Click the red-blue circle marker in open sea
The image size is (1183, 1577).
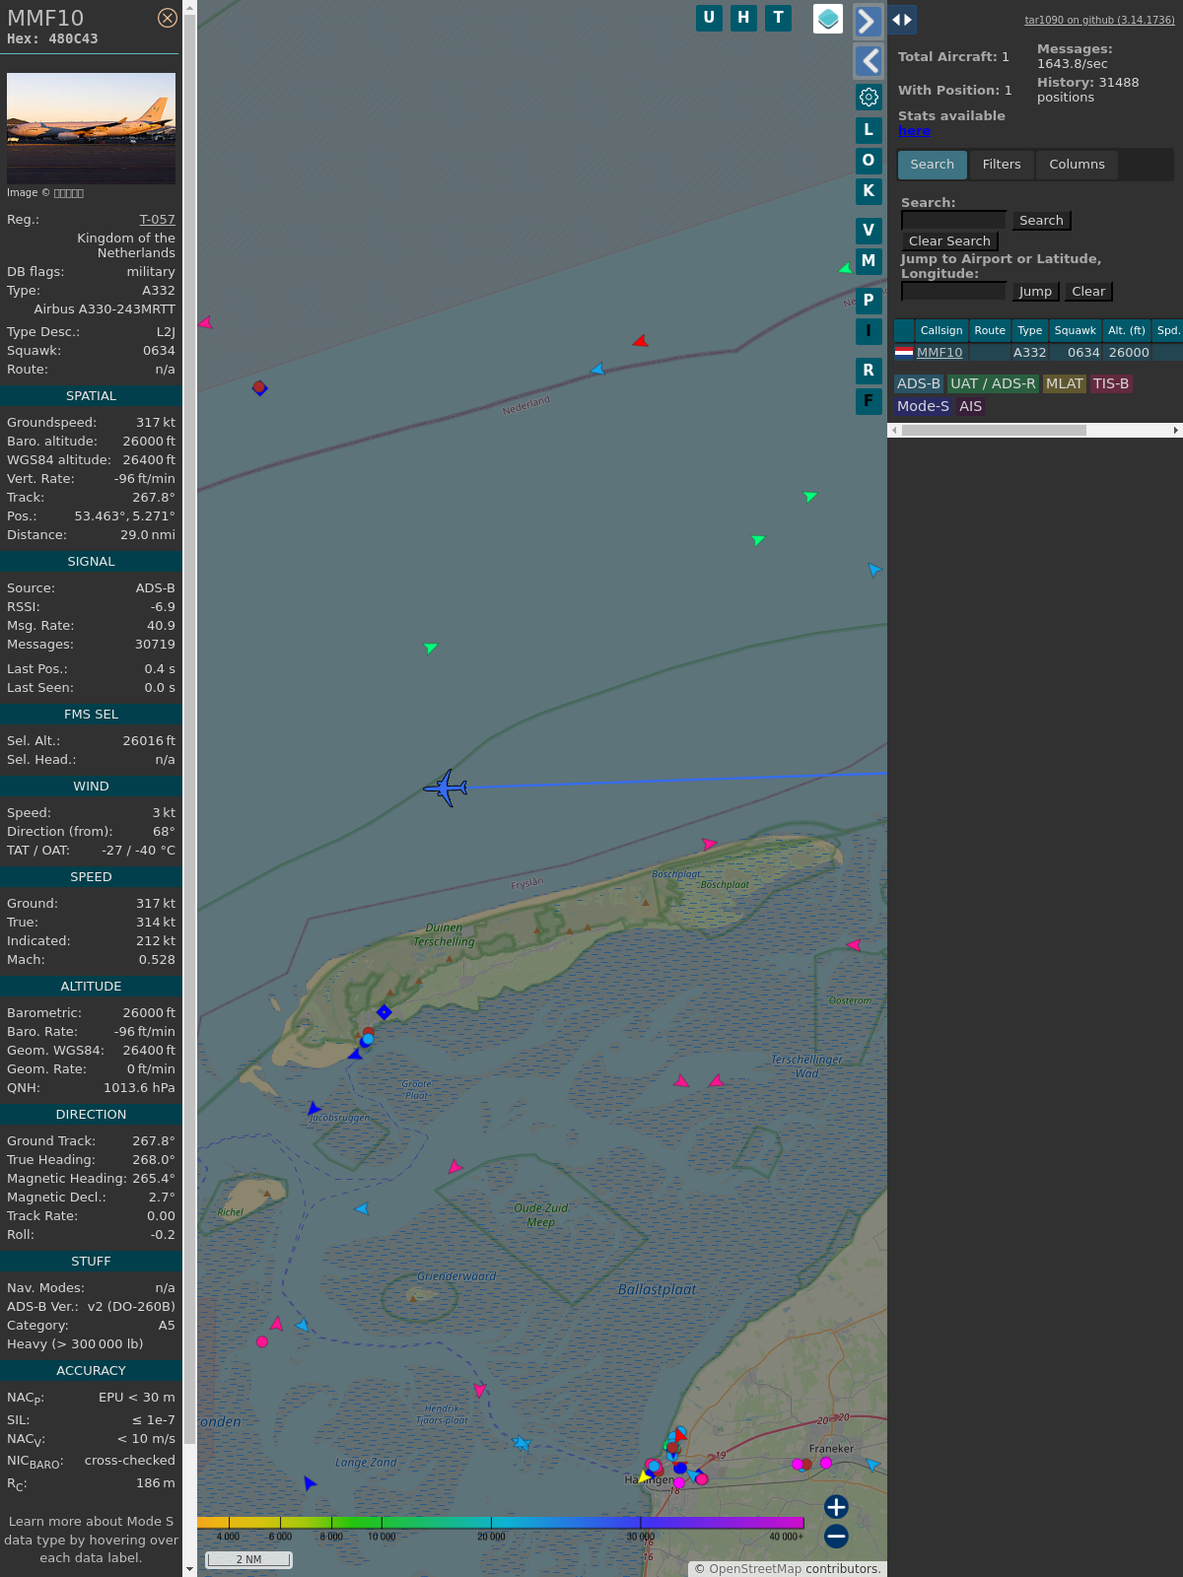259,387
